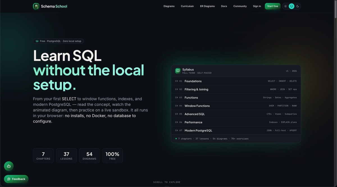Click the v1 · 2026 version label
The width and height of the screenshot is (337, 187).
(291, 71)
